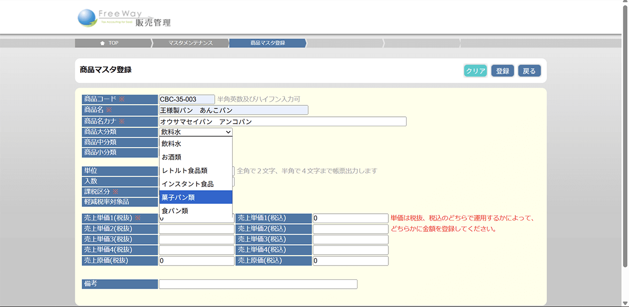Click the 登録 button

point(502,71)
